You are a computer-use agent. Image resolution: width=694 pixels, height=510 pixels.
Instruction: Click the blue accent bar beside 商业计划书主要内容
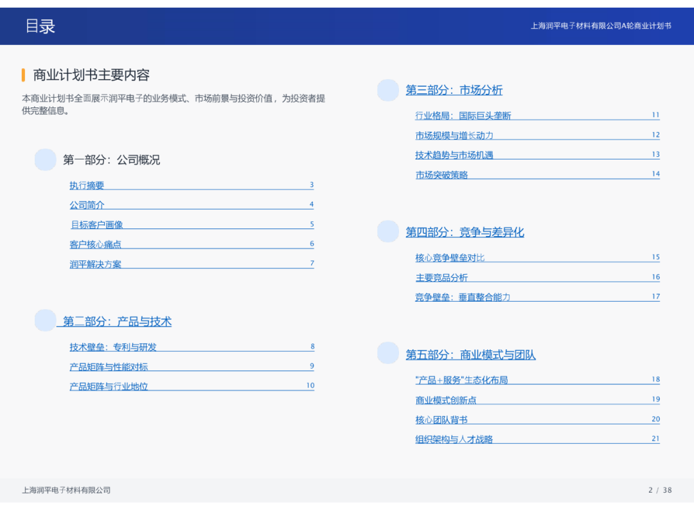tap(24, 75)
